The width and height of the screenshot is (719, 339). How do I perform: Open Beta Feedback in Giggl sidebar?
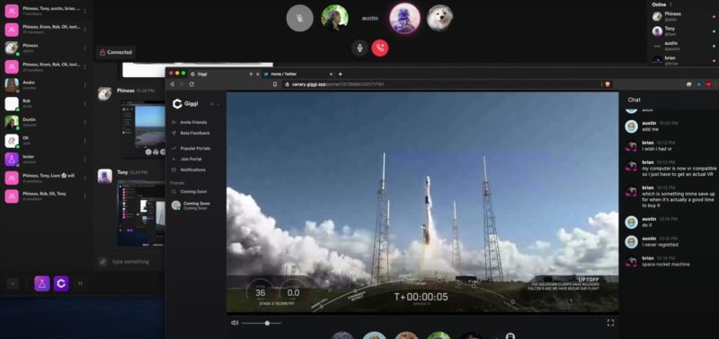[x=194, y=133]
